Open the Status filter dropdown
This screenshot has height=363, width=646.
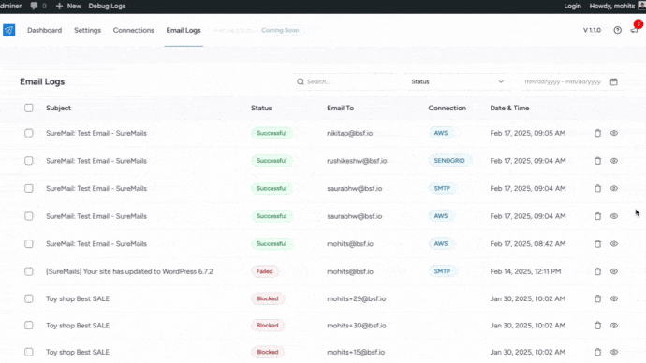(457, 81)
